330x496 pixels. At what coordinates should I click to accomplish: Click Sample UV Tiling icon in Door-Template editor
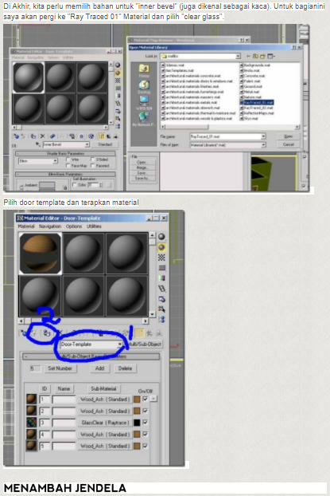point(161,268)
